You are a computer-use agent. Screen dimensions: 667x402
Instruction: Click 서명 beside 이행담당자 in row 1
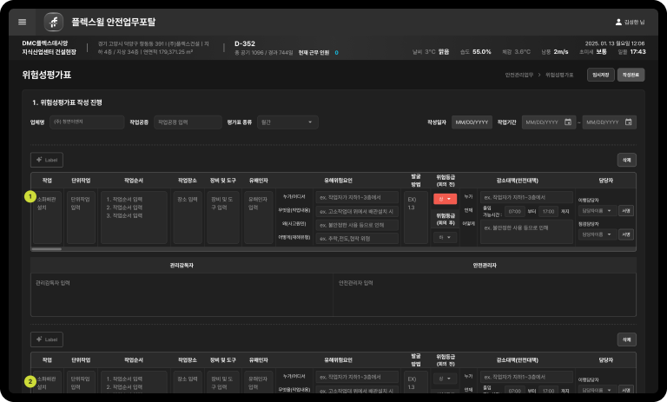pyautogui.click(x=626, y=211)
